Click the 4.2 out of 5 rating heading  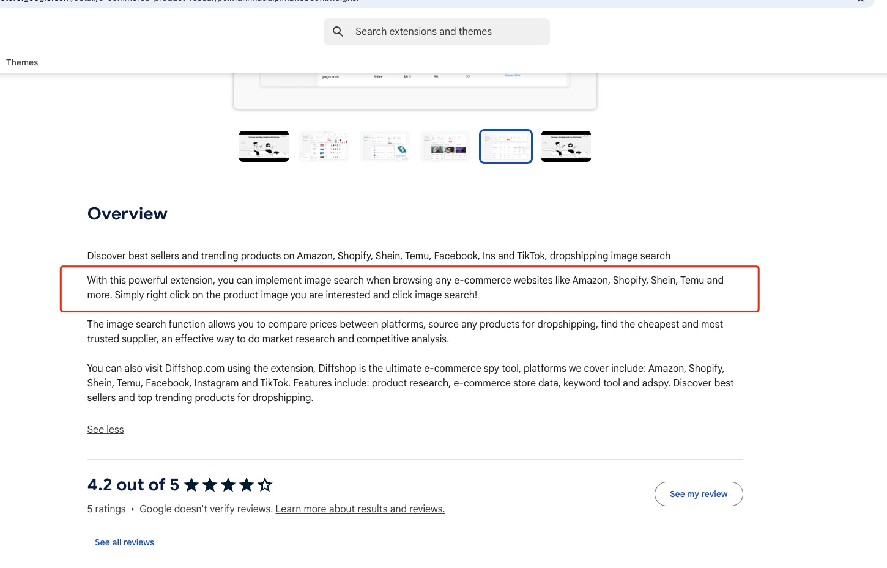click(x=133, y=485)
